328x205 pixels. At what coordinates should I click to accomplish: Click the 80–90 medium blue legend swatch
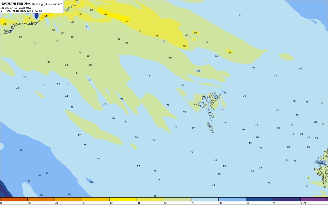click(x=232, y=199)
